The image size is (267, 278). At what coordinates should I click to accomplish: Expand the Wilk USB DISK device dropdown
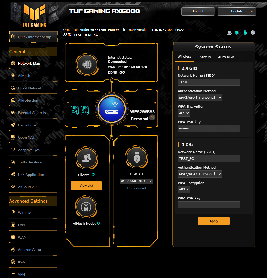[x=137, y=181]
